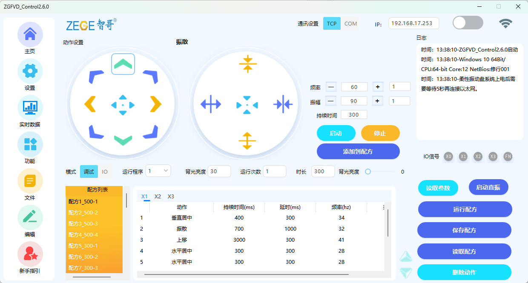Switch to the X3 tab
Screen dimensions: 528x283
click(171, 197)
